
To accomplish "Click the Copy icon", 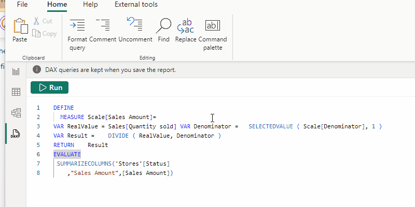I will (x=37, y=34).
